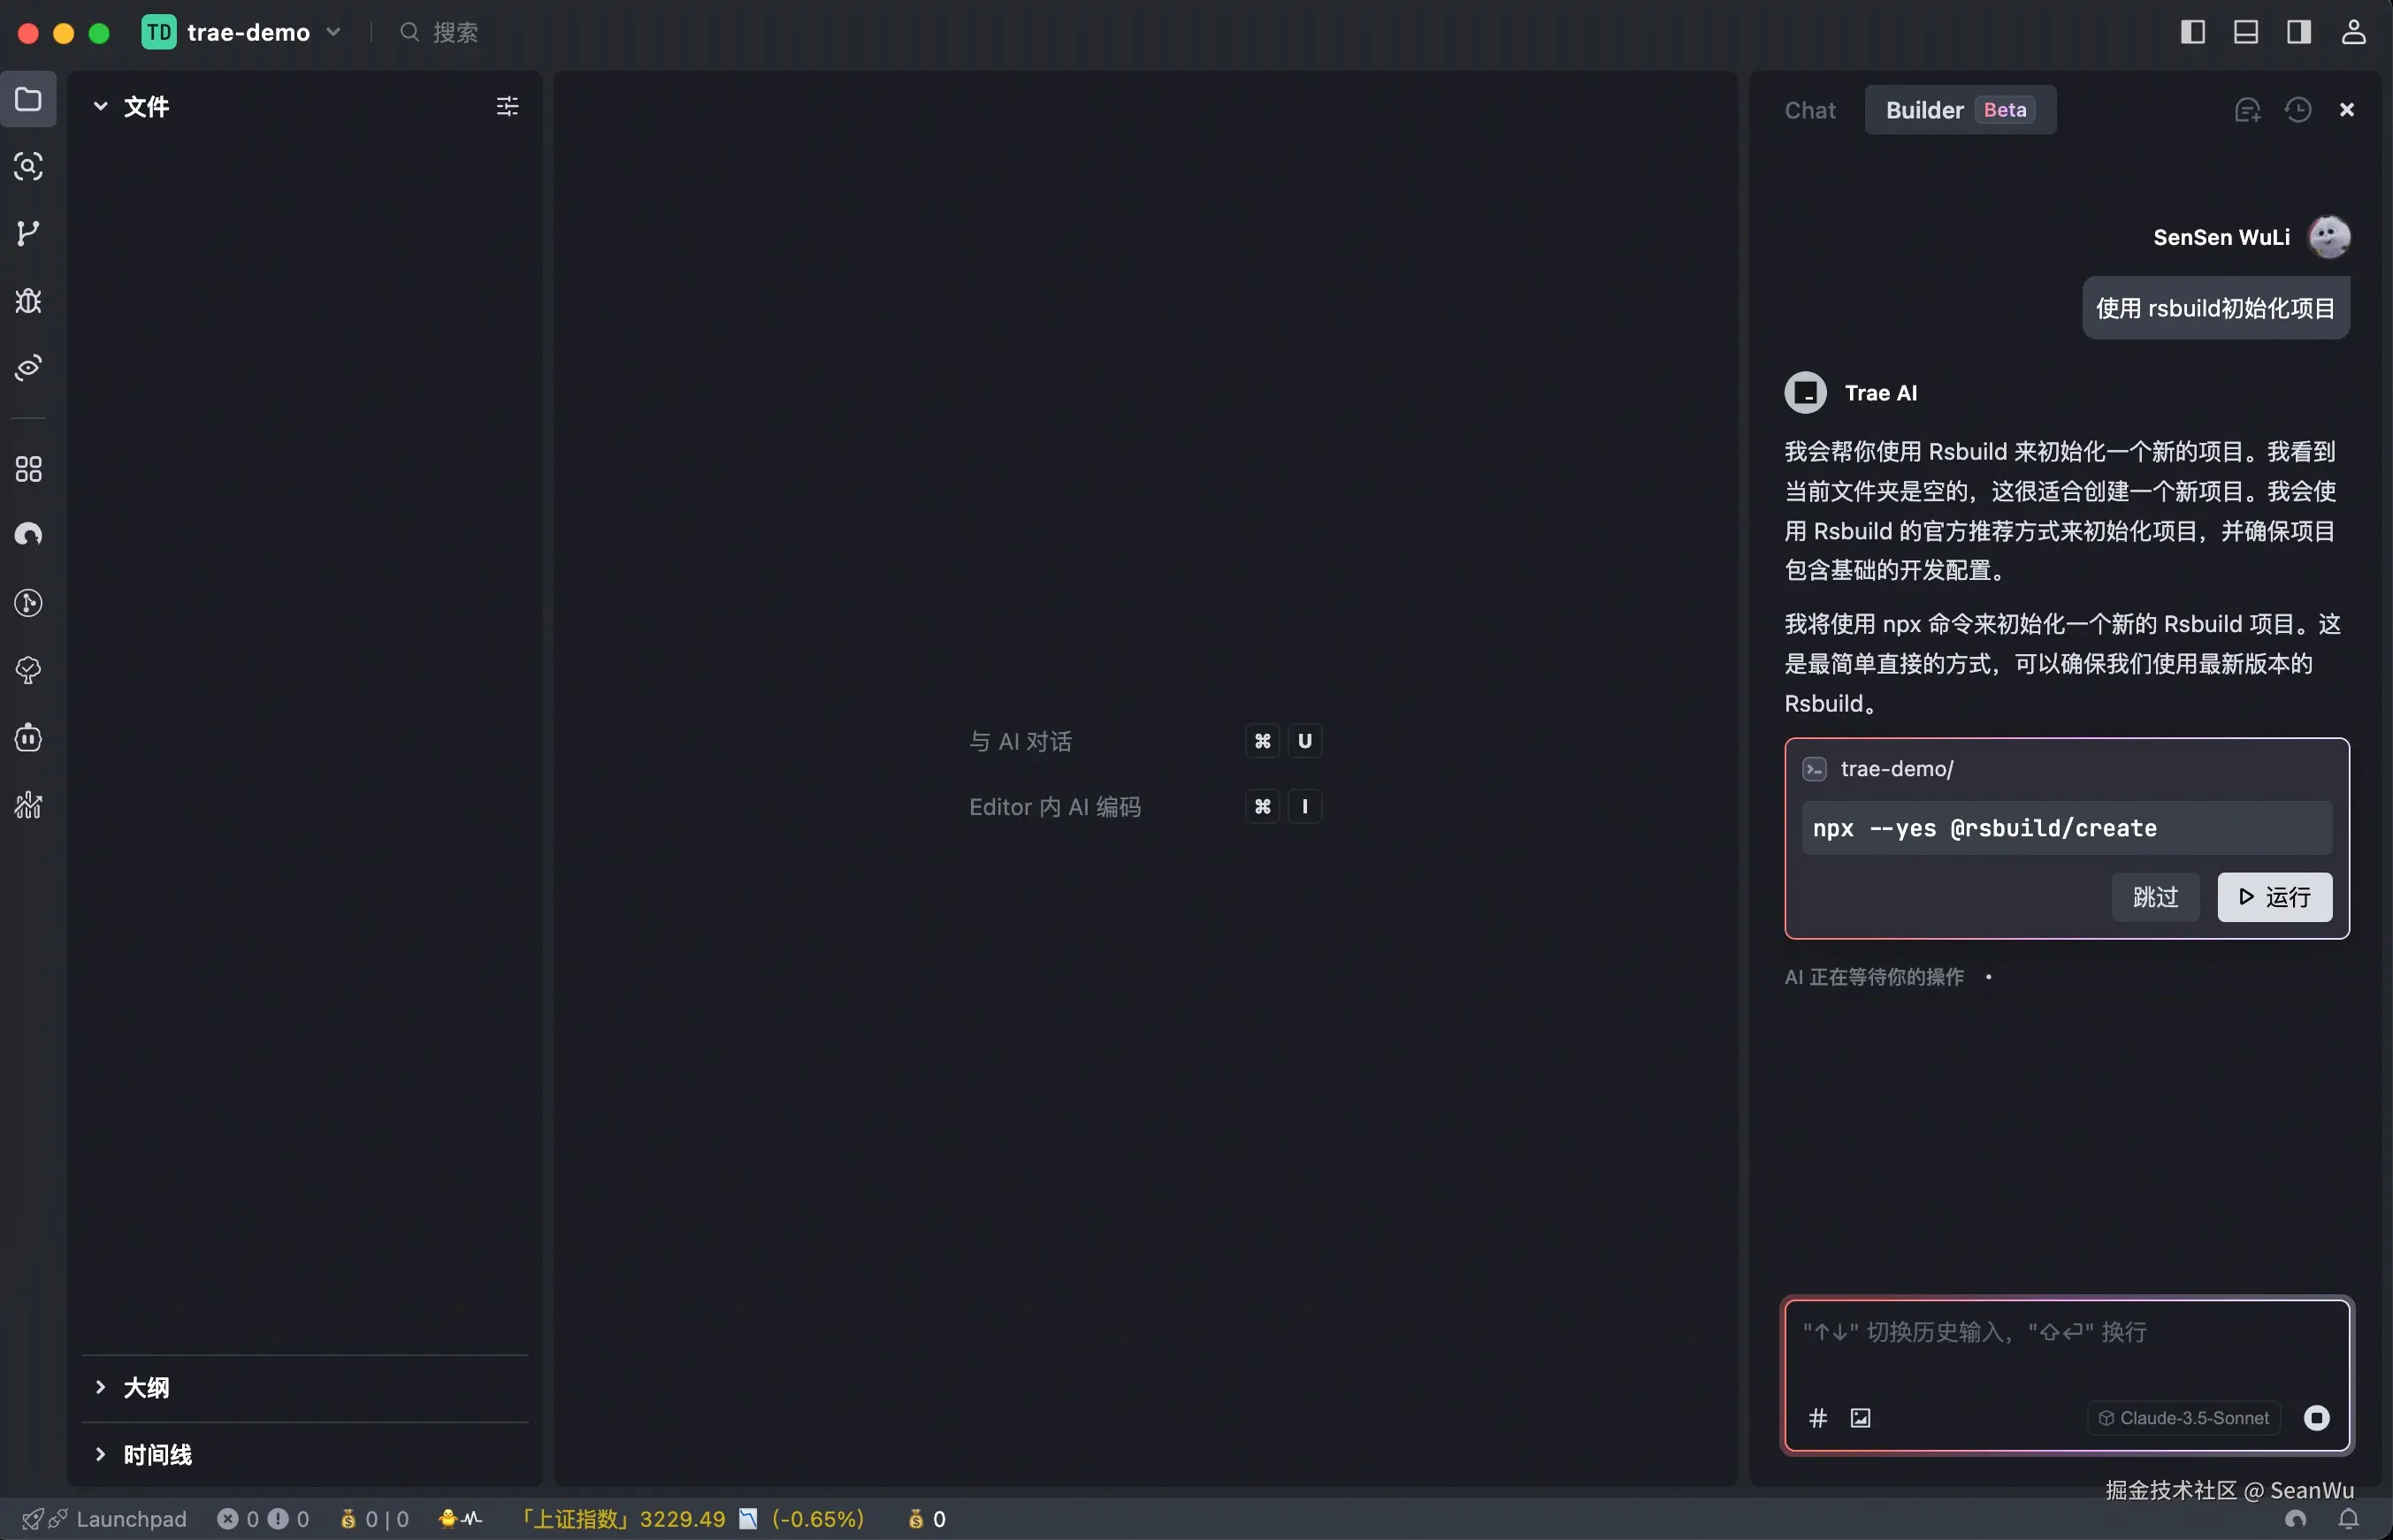
Task: Click the Builder message input field
Action: coord(2060,1345)
